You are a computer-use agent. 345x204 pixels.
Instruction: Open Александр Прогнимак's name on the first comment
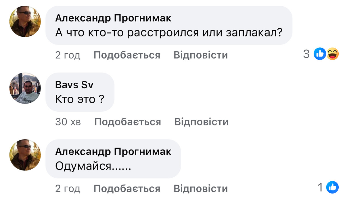[x=113, y=18]
